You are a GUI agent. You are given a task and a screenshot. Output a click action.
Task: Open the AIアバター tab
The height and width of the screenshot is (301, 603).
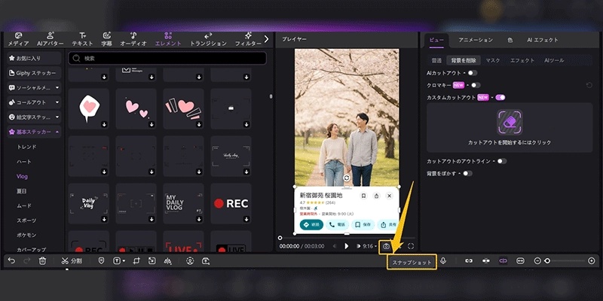point(50,40)
